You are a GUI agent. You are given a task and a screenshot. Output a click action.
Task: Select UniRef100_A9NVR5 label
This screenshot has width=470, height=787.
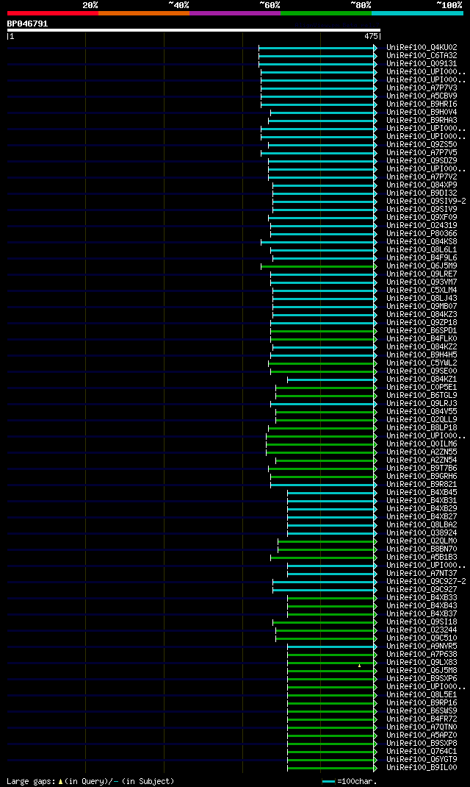422,646
